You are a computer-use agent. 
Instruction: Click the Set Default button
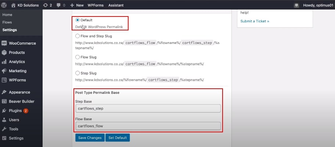tap(118, 137)
